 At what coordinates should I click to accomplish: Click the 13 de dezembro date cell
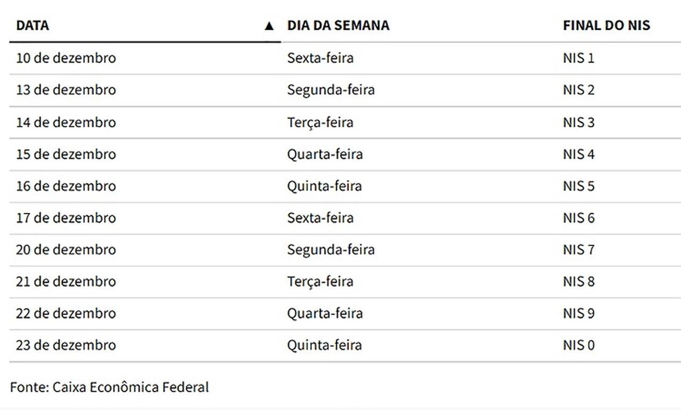pos(66,90)
